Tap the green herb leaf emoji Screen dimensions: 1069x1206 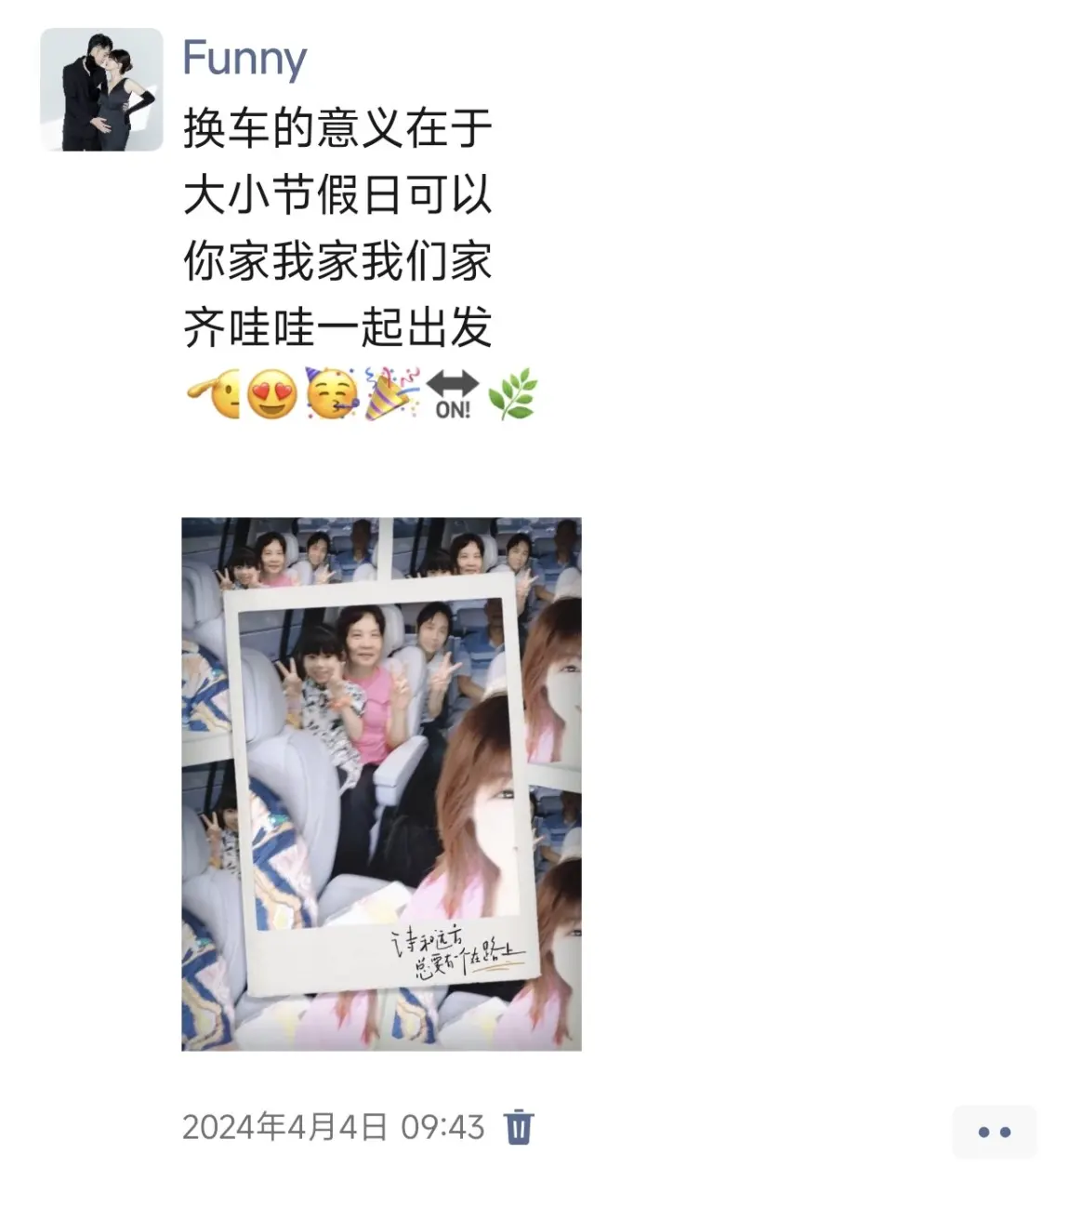(512, 394)
